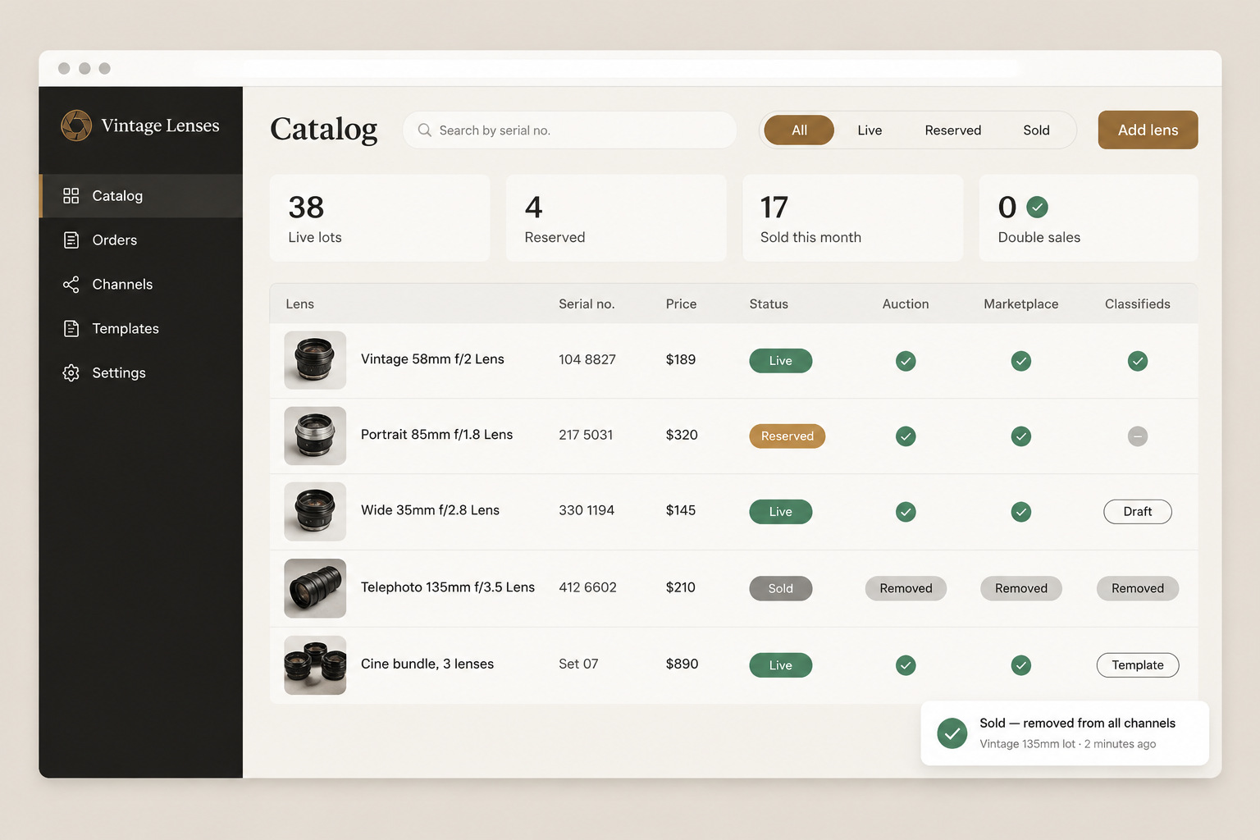Open the Telephoto 135mm f/3.5 Lens thumbnail
Viewport: 1260px width, 840px height.
coord(315,588)
